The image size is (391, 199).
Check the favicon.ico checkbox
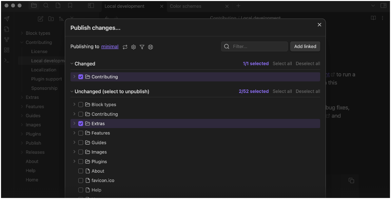coord(81,180)
